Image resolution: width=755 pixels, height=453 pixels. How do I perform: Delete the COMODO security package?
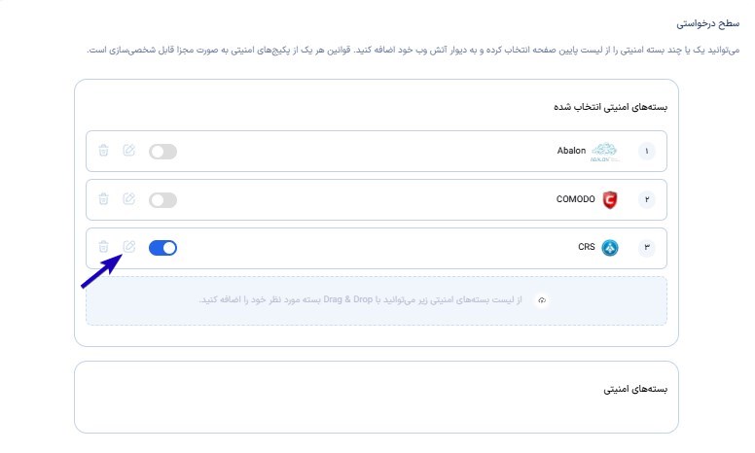pos(103,199)
